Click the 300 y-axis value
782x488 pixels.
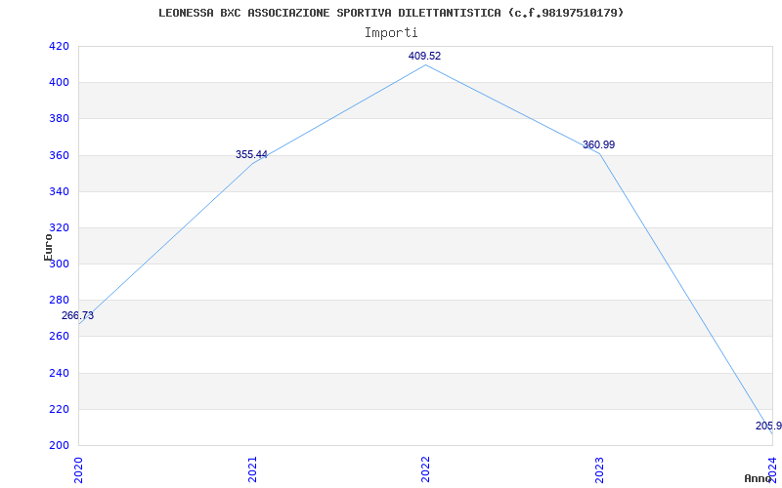coord(59,264)
